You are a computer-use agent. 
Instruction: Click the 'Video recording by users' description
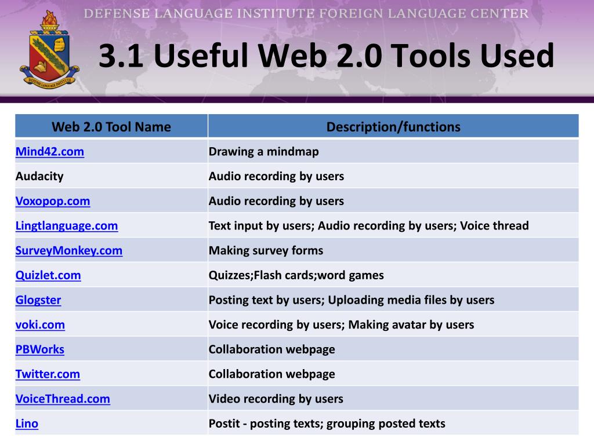pos(276,399)
